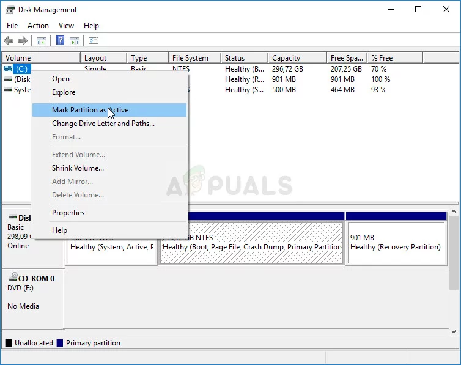Viewport: 461px width, 365px height.
Task: Click the Primary partition legend blue swatch
Action: [60, 343]
